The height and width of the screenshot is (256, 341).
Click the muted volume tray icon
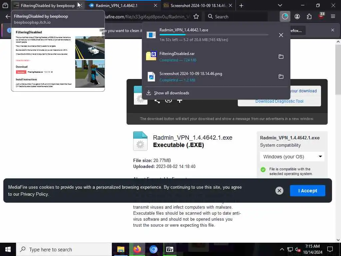[298, 249]
